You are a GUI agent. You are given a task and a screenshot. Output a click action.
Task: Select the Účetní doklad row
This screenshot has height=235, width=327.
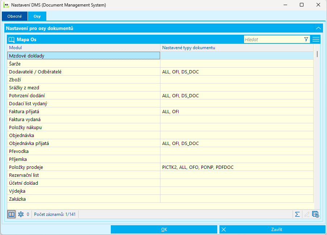point(160,183)
